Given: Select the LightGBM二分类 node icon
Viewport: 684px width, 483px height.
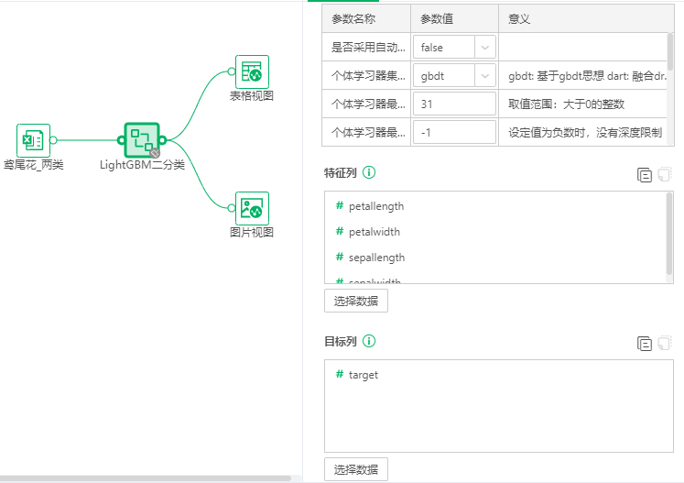Looking at the screenshot, I should tap(141, 139).
